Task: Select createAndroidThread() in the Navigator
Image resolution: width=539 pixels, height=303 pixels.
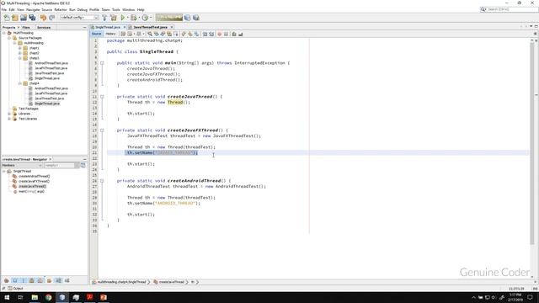Action: pyautogui.click(x=34, y=176)
